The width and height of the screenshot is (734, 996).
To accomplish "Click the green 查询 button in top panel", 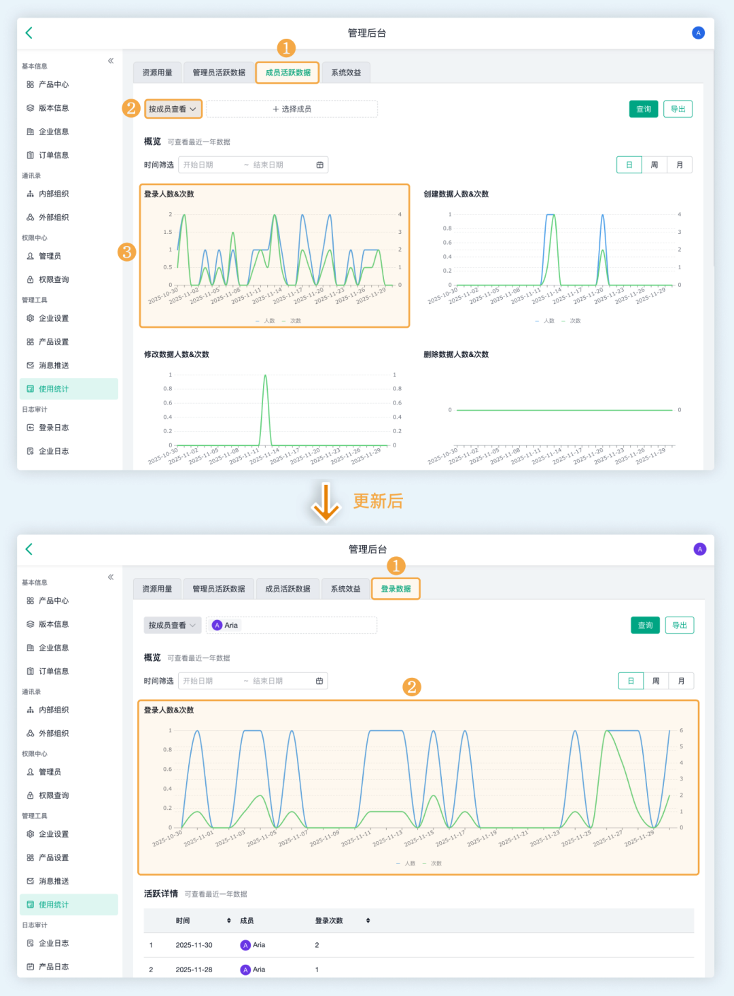I will (644, 109).
